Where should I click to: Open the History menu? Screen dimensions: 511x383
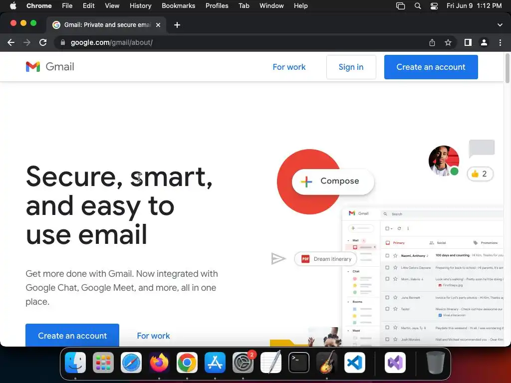(140, 6)
